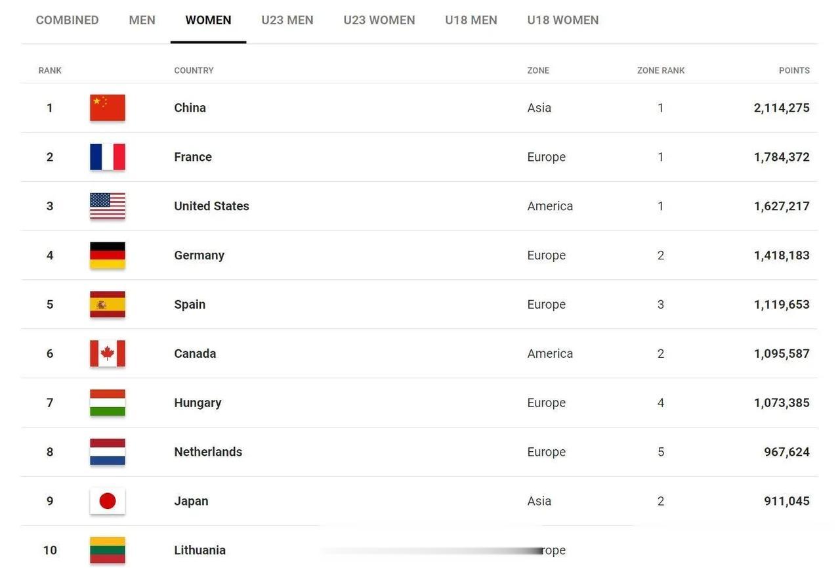Switch to the COMBINED tab
The width and height of the screenshot is (840, 570).
pyautogui.click(x=68, y=20)
